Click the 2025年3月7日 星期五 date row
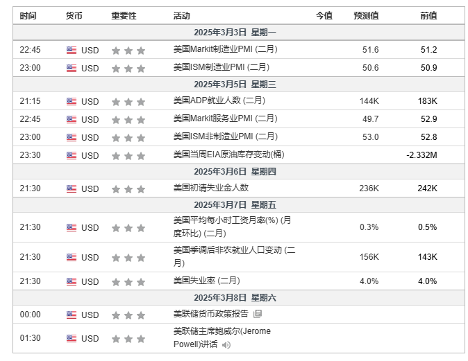Image resolution: width=468 pixels, height=361 pixels. coord(235,204)
